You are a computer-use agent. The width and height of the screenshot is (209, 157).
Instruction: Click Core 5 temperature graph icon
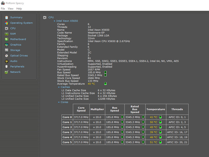coord(160,142)
